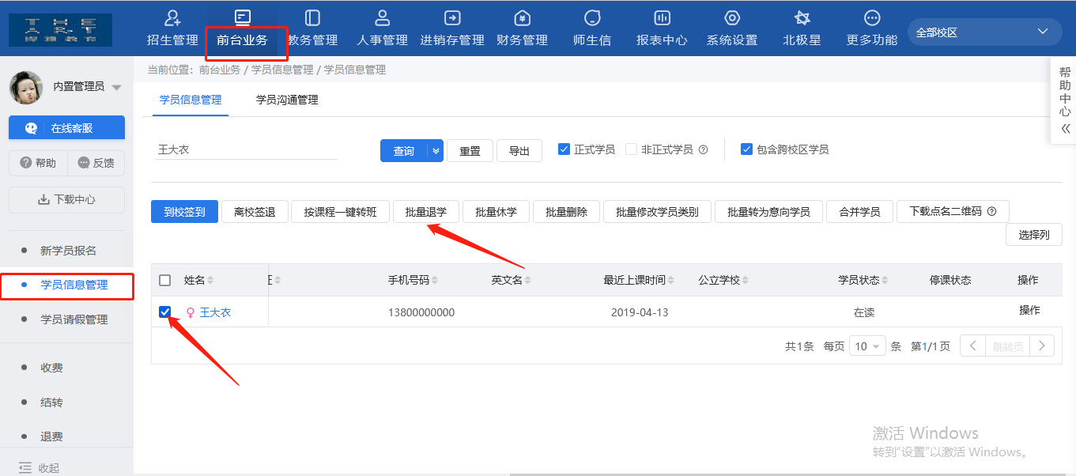Click the 帮助 button in sidebar

[x=38, y=163]
